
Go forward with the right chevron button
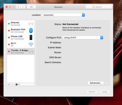tap(23, 7)
